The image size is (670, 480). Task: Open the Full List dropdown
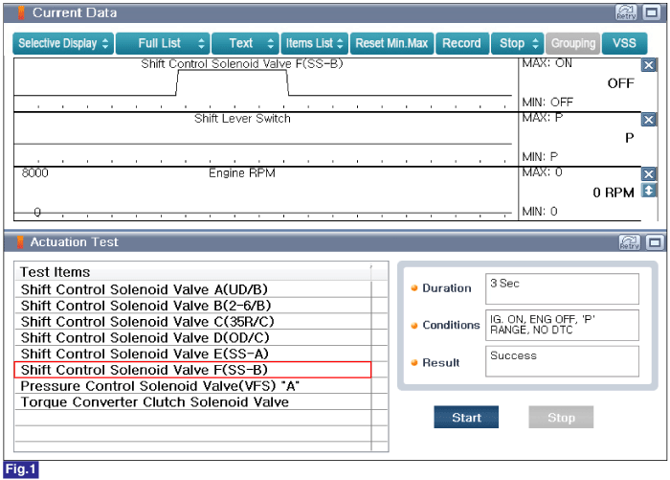click(163, 43)
